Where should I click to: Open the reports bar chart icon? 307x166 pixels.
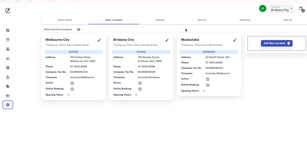pyautogui.click(x=8, y=68)
